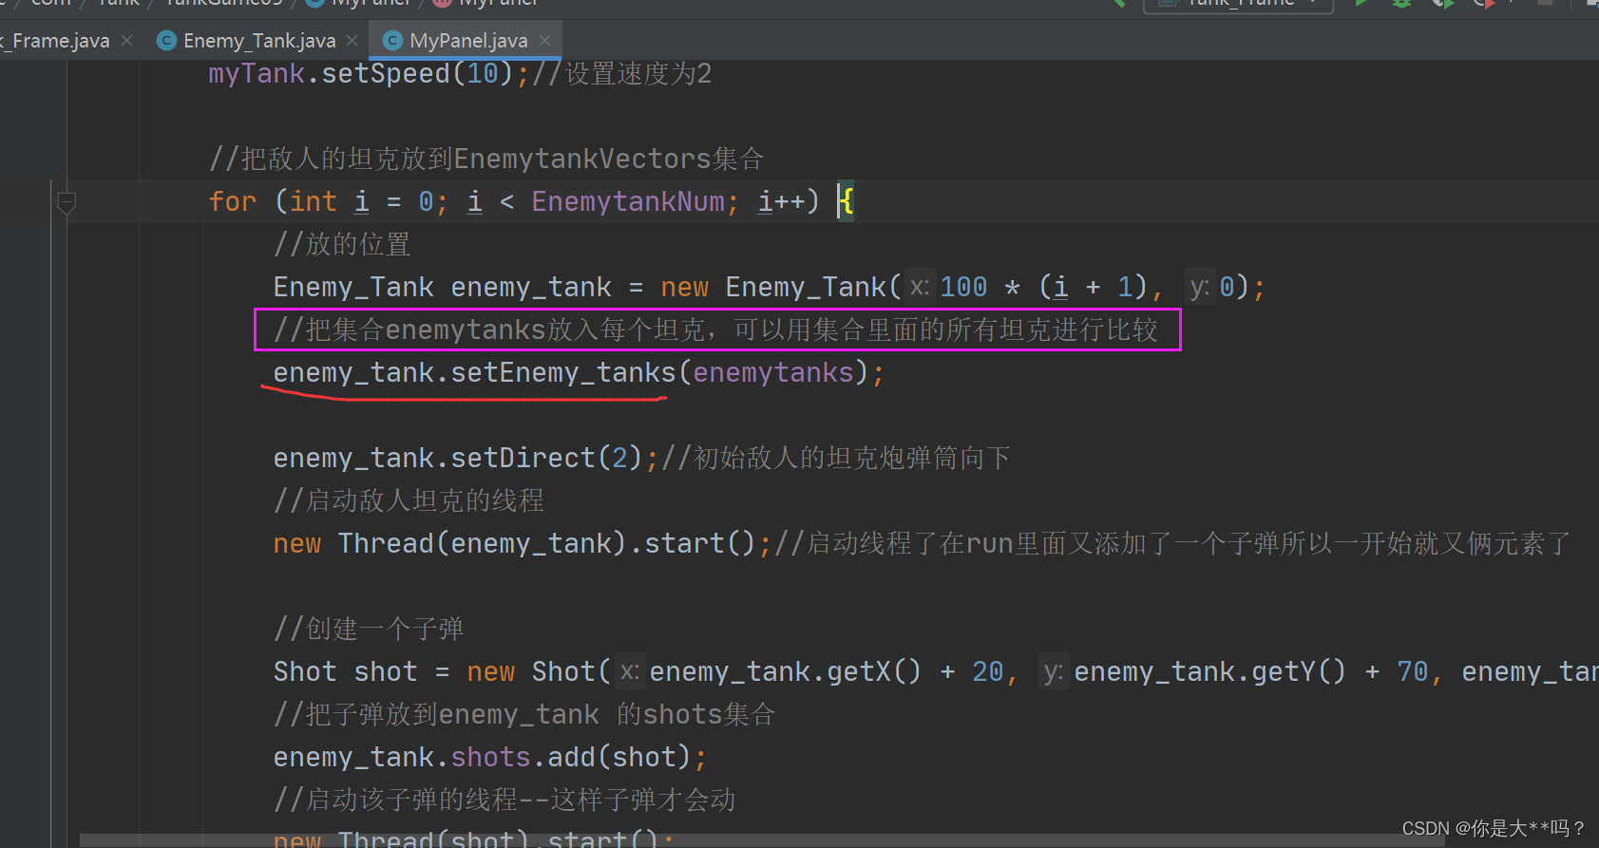Collapse the for loop fold marker in gutter
This screenshot has width=1599, height=848.
(67, 201)
